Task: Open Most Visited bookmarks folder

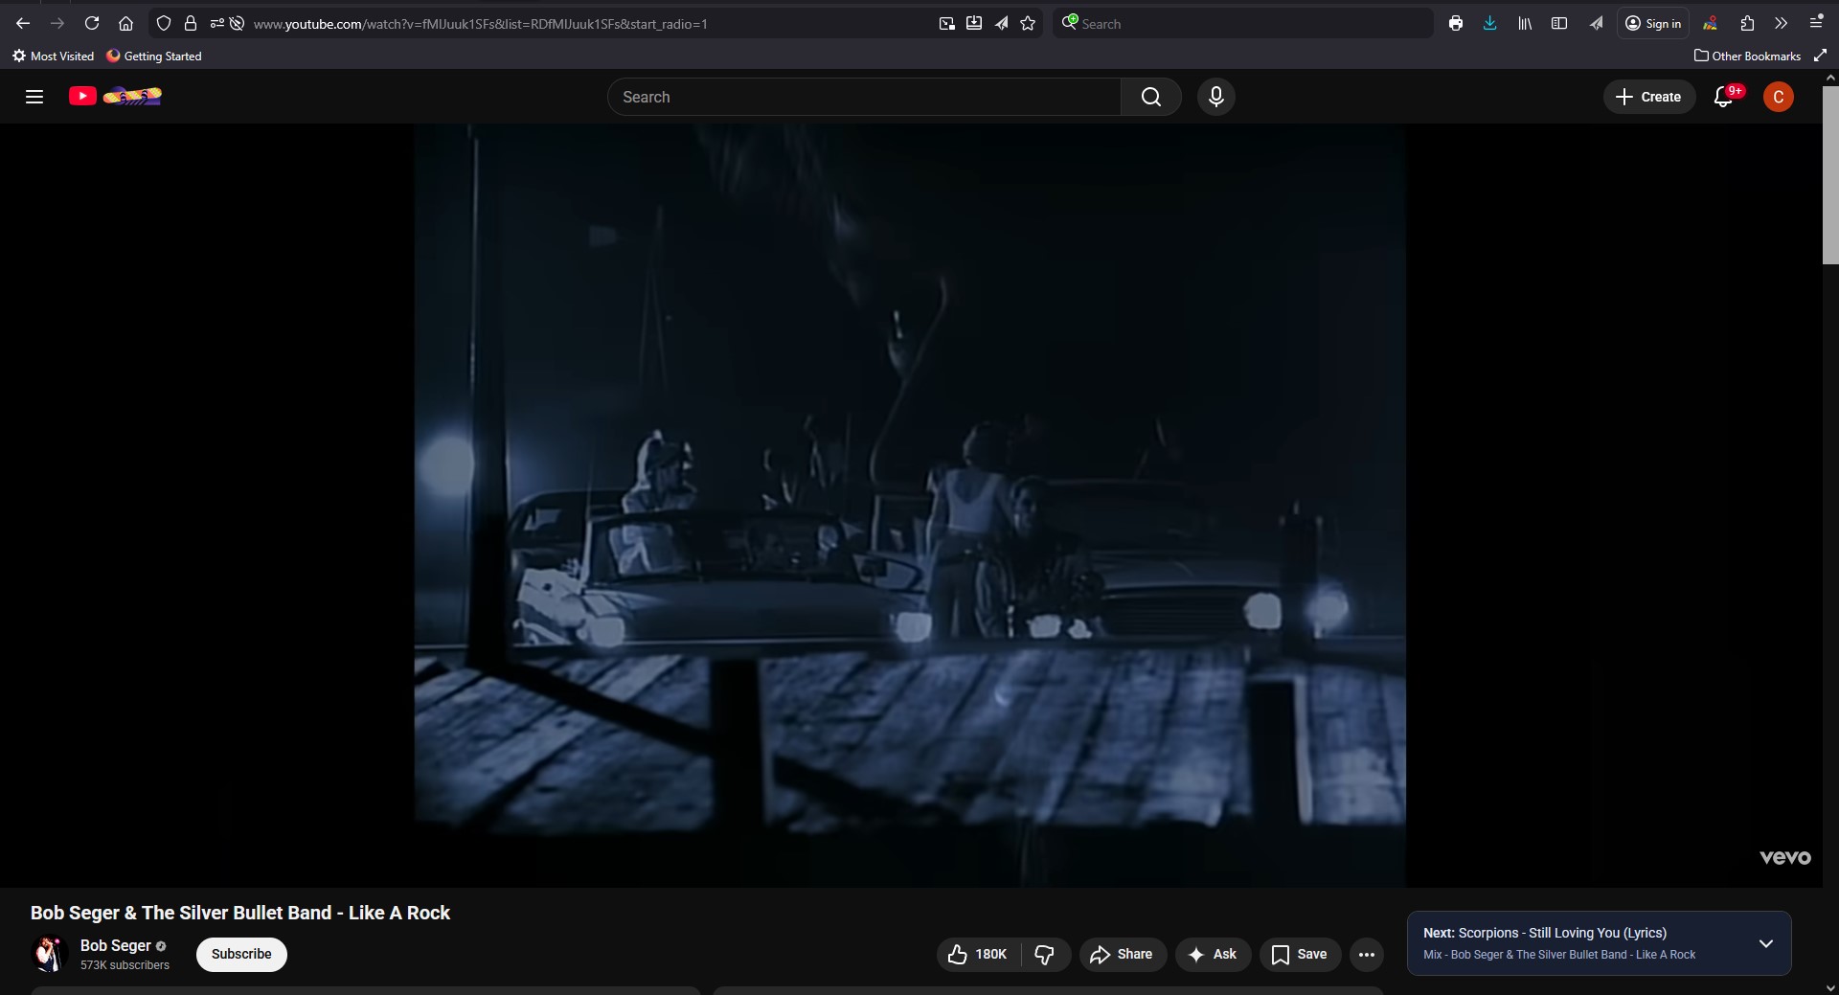Action: pyautogui.click(x=54, y=57)
